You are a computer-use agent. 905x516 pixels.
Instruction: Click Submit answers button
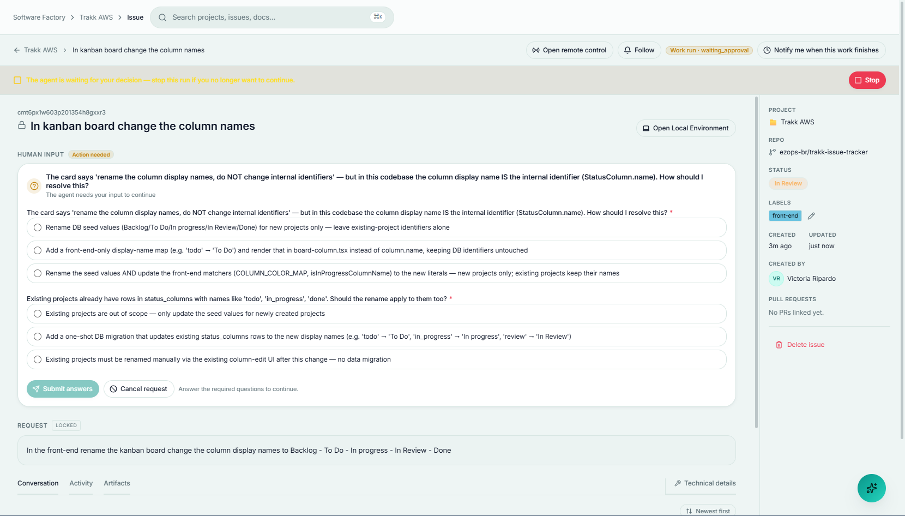[x=63, y=389]
